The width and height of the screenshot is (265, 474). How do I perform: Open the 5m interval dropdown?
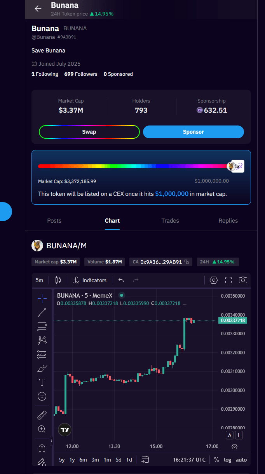[x=40, y=280]
